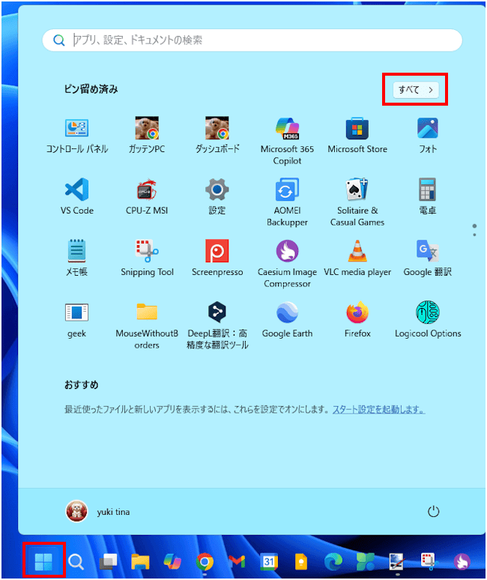Open the ダッシュボード pinned shortcut
Viewport: 487px width, 580px height.
[217, 136]
